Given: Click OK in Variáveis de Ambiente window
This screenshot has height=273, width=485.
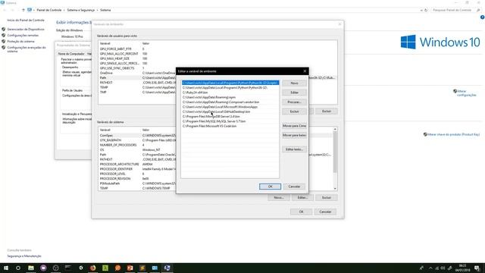Looking at the screenshot, I should (x=302, y=212).
